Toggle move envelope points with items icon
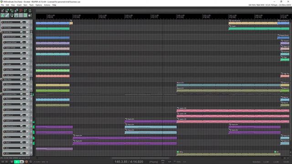Viewport: 292px width, 164px height. (16, 15)
